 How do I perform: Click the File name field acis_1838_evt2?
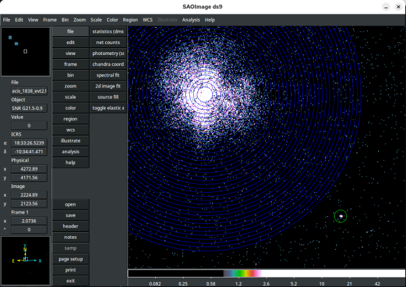click(x=29, y=91)
